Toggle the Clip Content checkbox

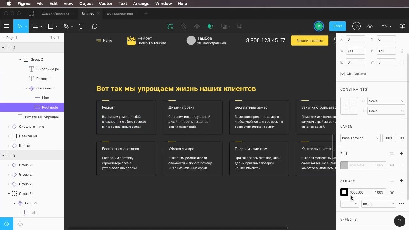coord(343,74)
